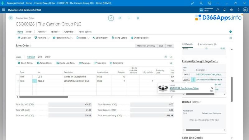Open the Automate menu
The height and width of the screenshot is (140, 249).
point(69,32)
